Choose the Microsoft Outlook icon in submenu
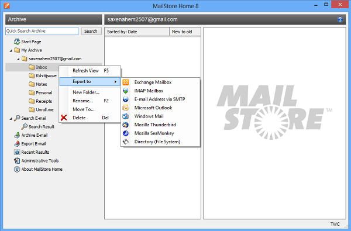 click(126, 108)
